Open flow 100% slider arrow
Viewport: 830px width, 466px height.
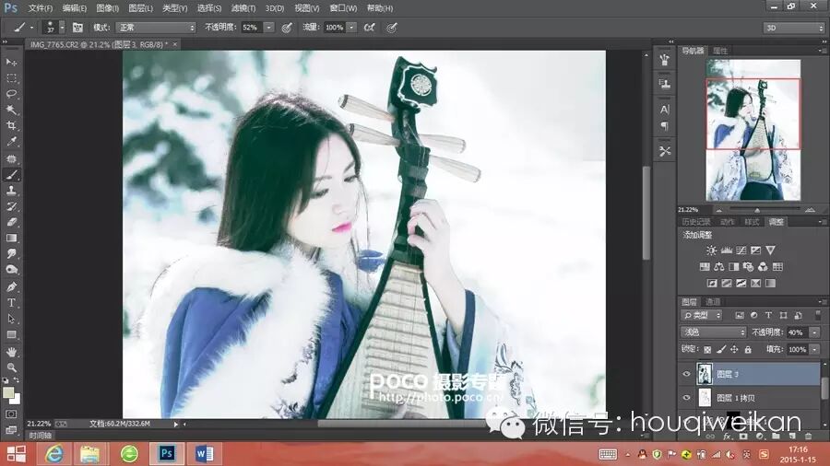pos(351,28)
